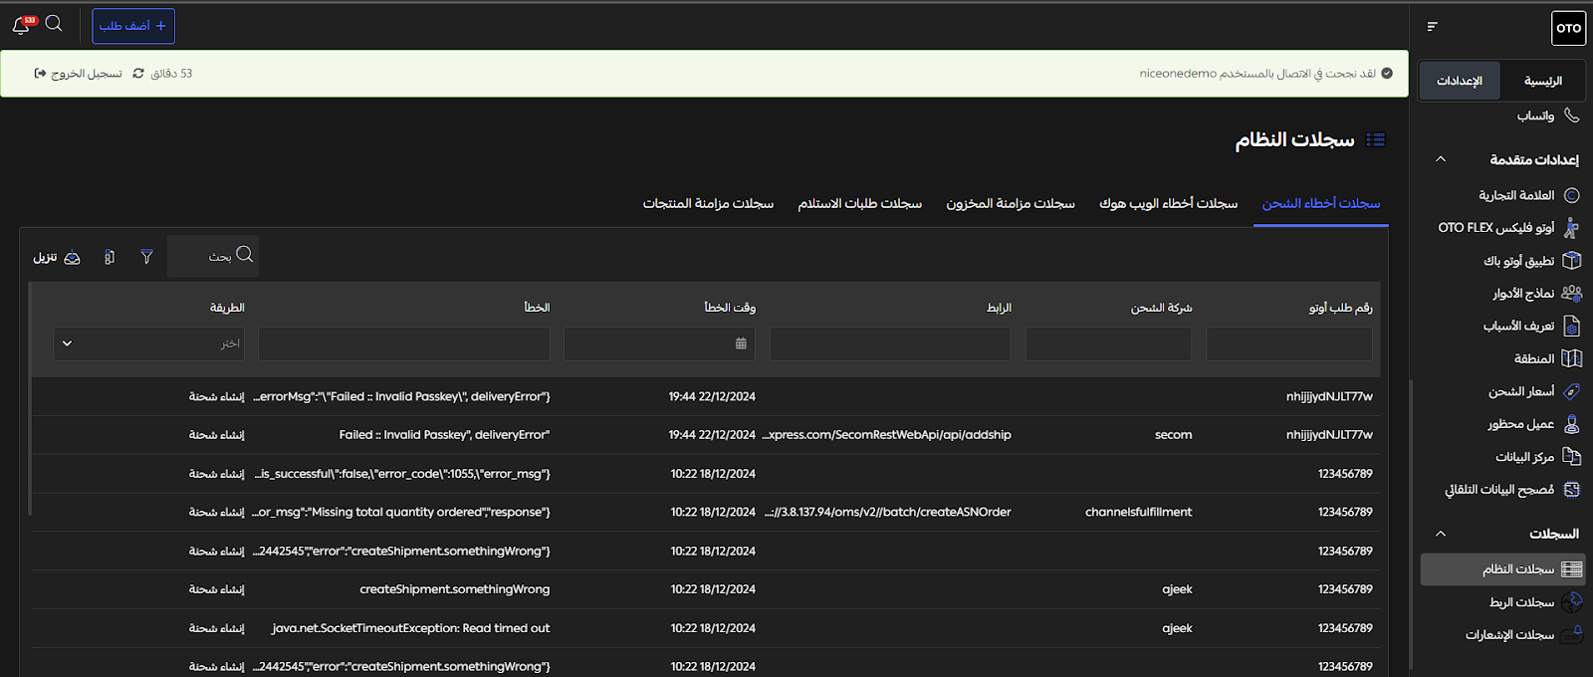
Task: Switch to سجلات مزامنة المخزون tab
Action: pos(1011,203)
